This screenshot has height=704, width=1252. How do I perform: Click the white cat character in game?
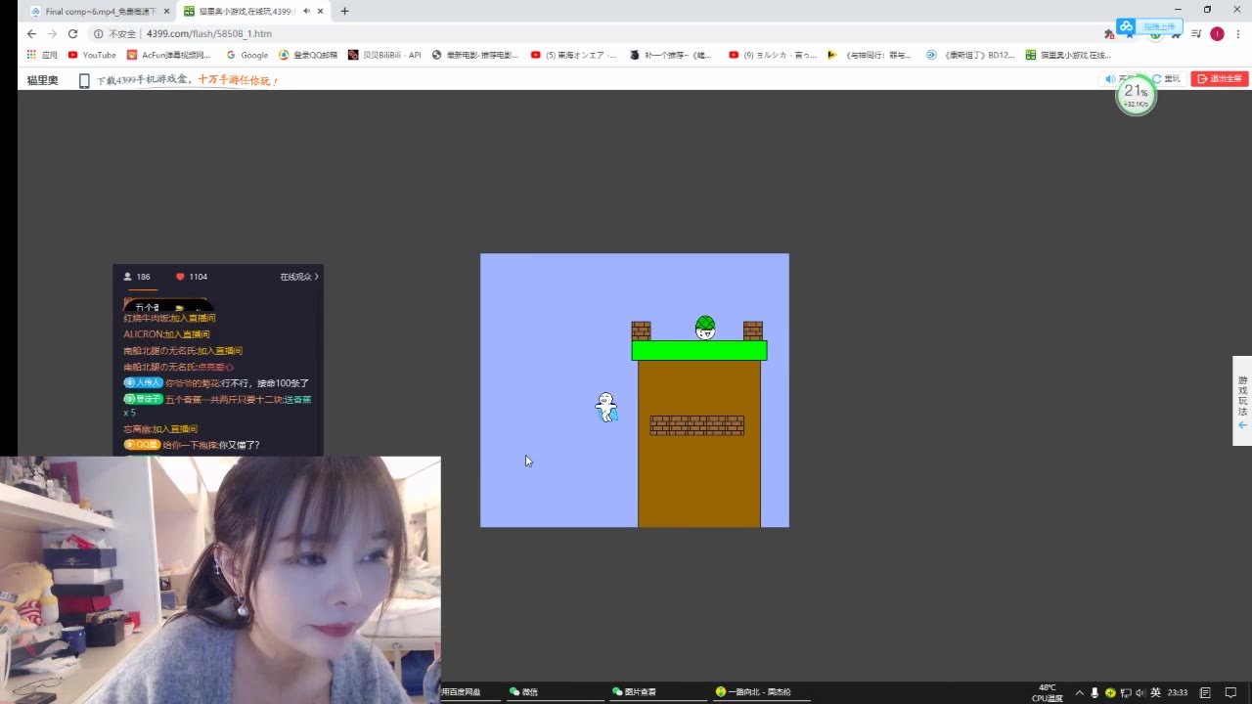(x=606, y=407)
